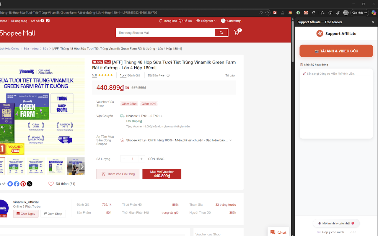The height and width of the screenshot is (236, 378).
Task: Open Shopee's Facebook page icon in header
Action: (x=42, y=21)
